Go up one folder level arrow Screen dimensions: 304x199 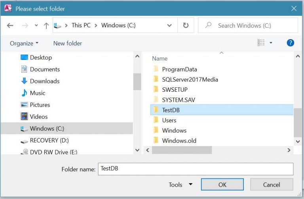point(46,25)
